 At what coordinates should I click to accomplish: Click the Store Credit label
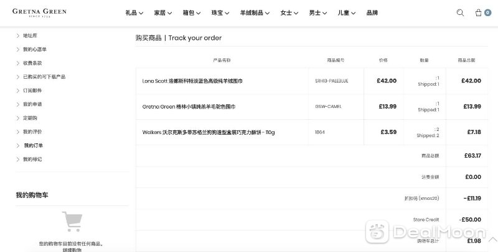(x=426, y=219)
